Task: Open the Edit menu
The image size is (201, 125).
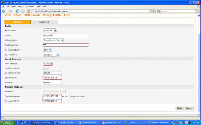Action: point(8,6)
